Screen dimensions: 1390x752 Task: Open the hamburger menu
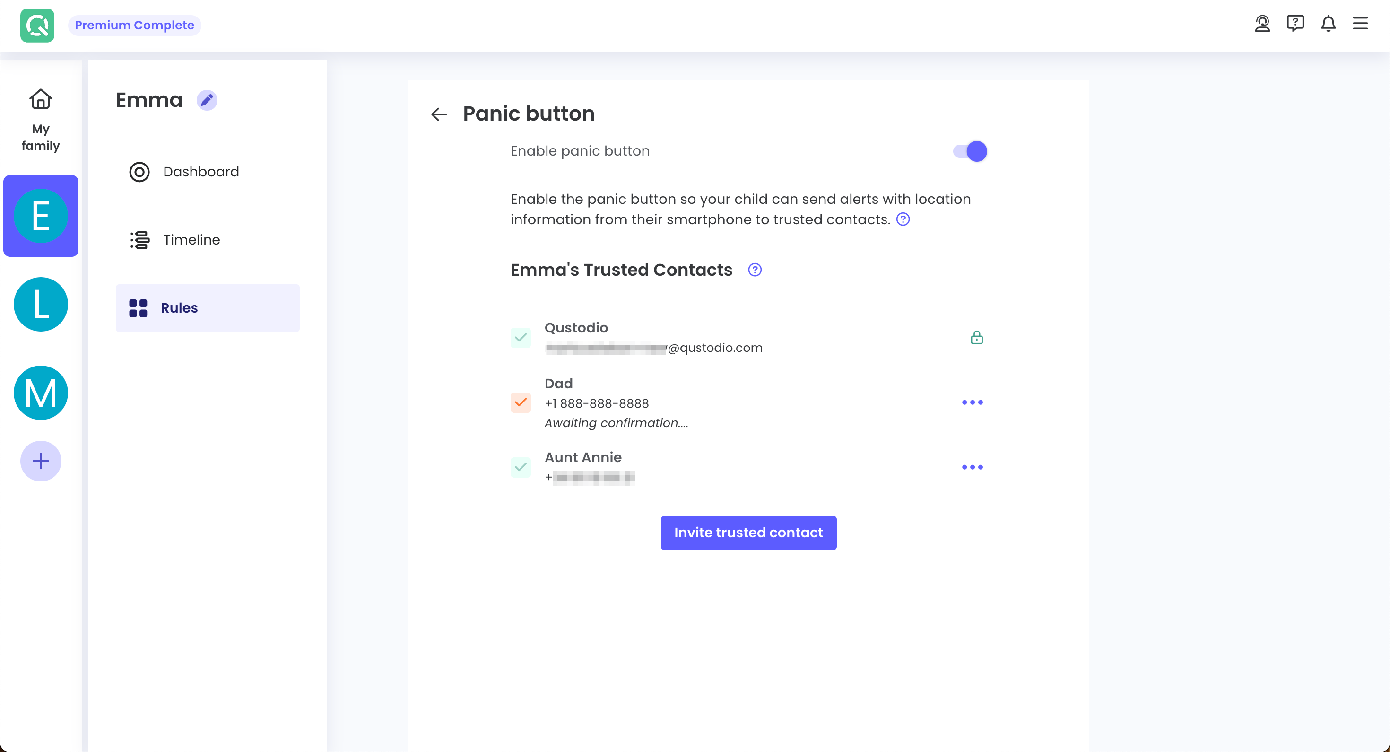pyautogui.click(x=1360, y=24)
